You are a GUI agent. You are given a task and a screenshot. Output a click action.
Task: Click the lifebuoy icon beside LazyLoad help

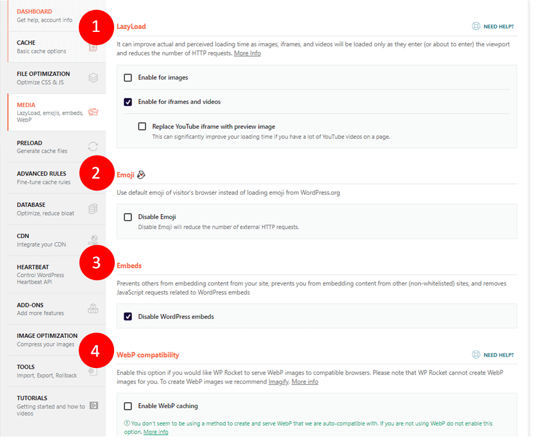coord(476,26)
